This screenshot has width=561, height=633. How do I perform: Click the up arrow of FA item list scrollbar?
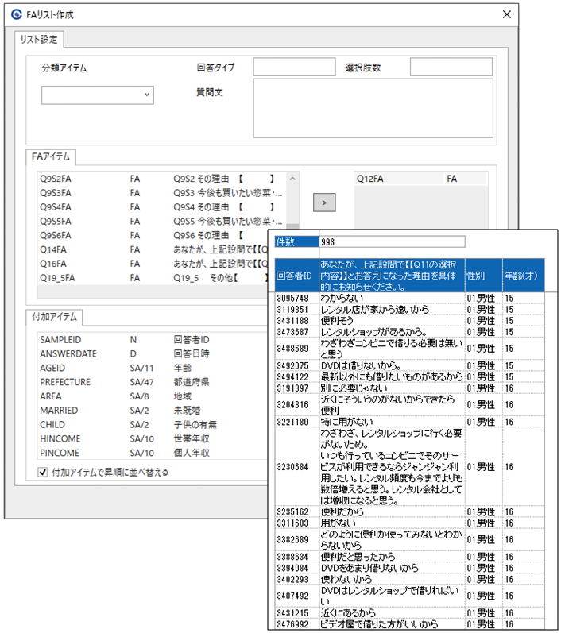[x=292, y=179]
